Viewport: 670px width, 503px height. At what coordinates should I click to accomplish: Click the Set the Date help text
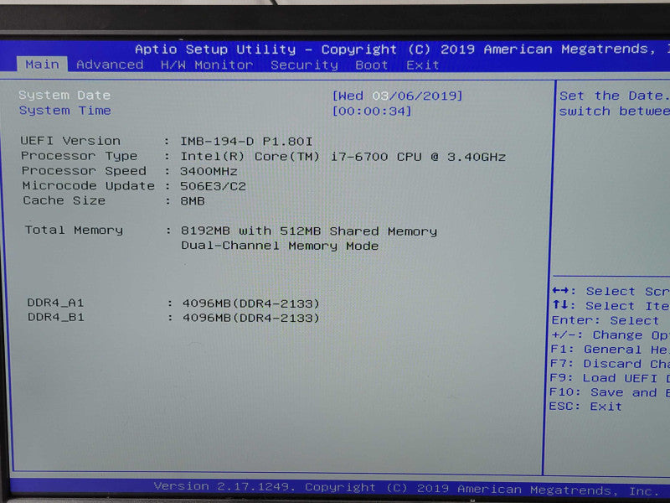pyautogui.click(x=615, y=103)
